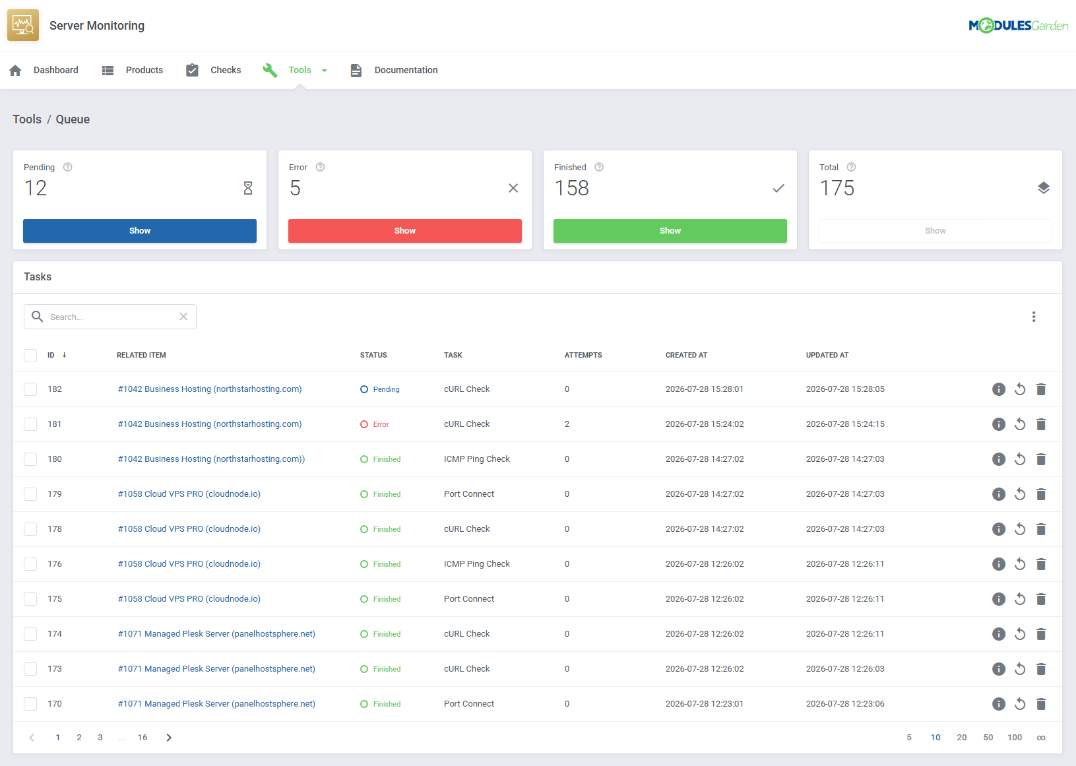This screenshot has width=1076, height=766.
Task: Check the box for task 182
Action: [30, 389]
